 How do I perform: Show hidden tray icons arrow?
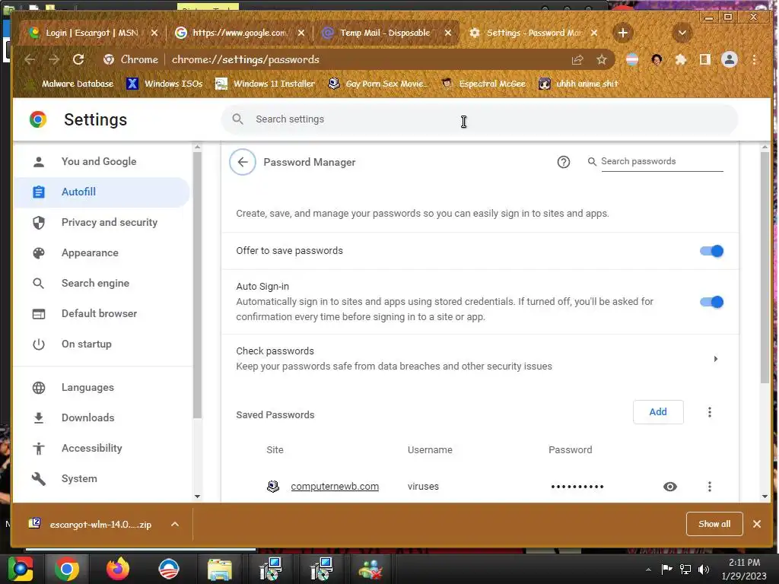(x=648, y=570)
